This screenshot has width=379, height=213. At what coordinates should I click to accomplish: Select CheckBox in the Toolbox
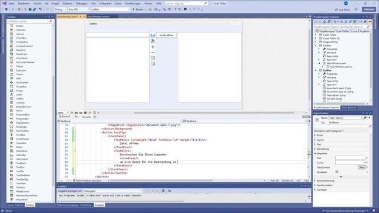pos(21,38)
